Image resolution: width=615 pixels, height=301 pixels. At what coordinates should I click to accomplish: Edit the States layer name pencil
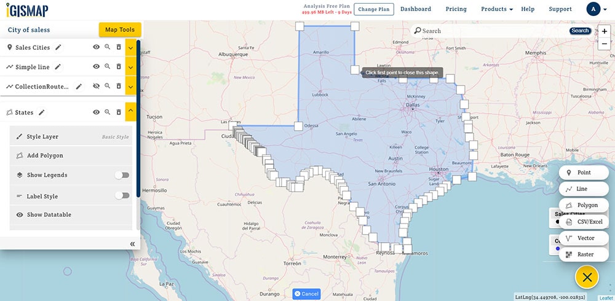point(42,112)
